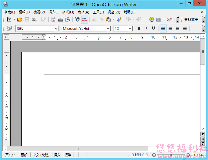The height and width of the screenshot is (160, 208).
Task: Expand the Paste options dropdown arrow
Action: 114,19
